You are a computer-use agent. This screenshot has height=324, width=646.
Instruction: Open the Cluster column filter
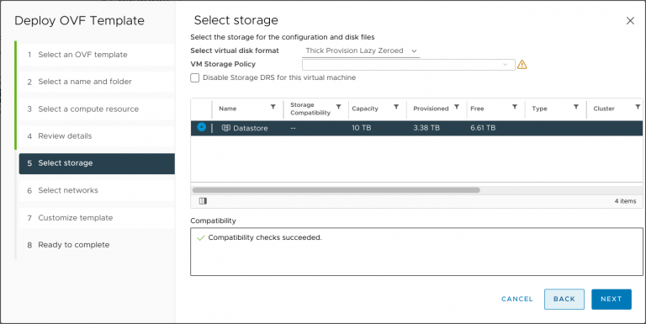[638, 107]
